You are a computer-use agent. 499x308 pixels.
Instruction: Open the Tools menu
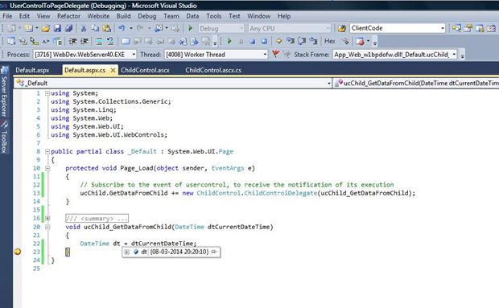click(x=214, y=16)
